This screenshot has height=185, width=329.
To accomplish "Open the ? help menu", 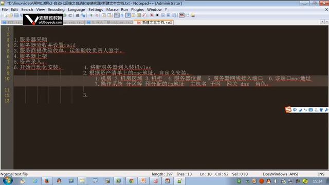I will (166, 9).
